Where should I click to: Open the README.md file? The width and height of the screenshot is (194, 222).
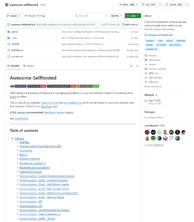(x=17, y=50)
